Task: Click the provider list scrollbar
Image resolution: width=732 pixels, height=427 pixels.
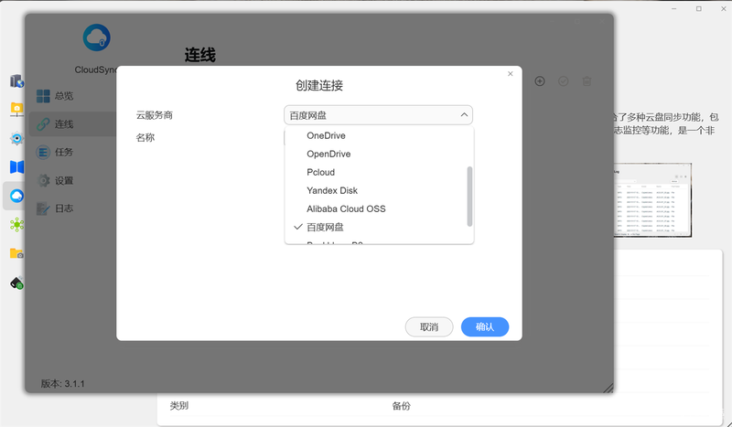Action: click(x=469, y=197)
